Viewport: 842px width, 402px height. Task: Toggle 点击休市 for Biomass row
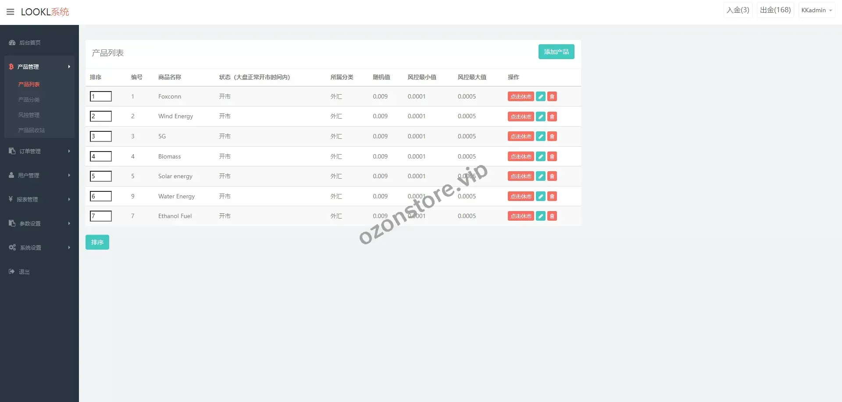521,156
